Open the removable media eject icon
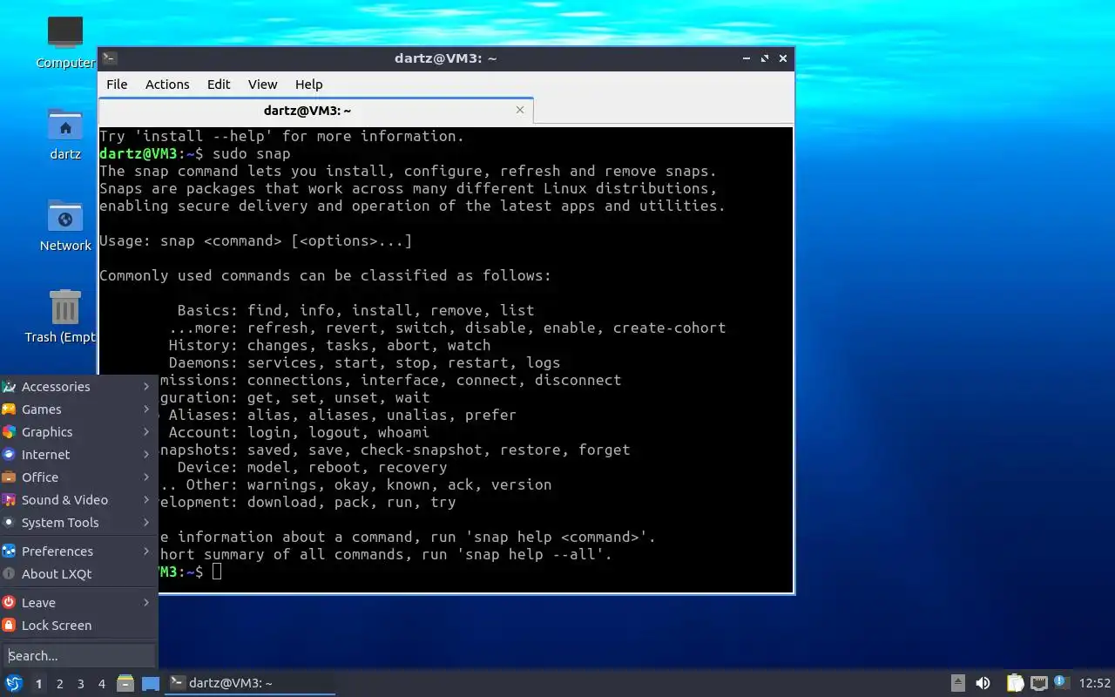1115x697 pixels. 958,683
